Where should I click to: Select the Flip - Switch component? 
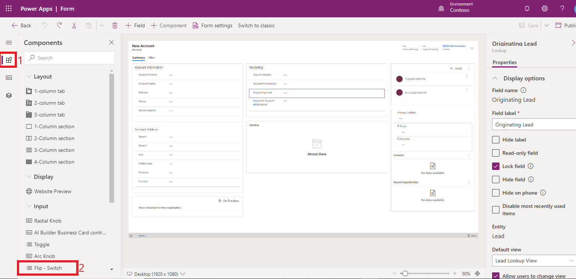[44, 268]
